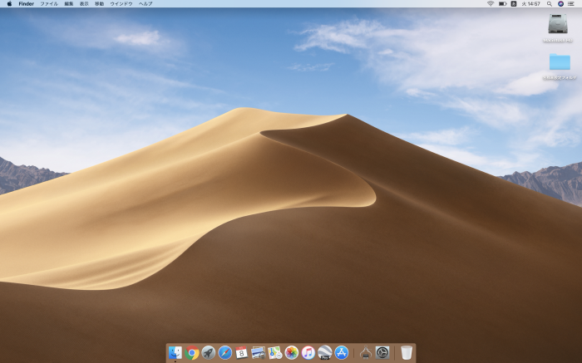Click the clock showing 14:57

coord(530,3)
